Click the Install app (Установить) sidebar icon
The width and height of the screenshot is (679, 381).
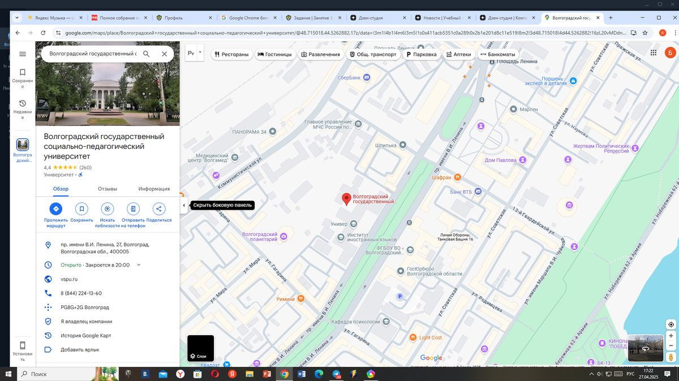23,351
